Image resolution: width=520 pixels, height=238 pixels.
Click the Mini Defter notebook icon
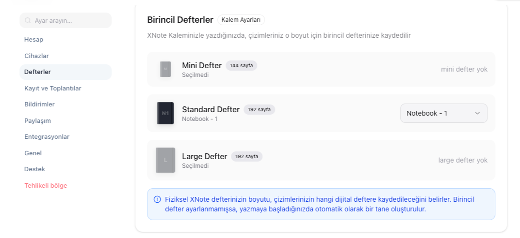click(x=165, y=69)
